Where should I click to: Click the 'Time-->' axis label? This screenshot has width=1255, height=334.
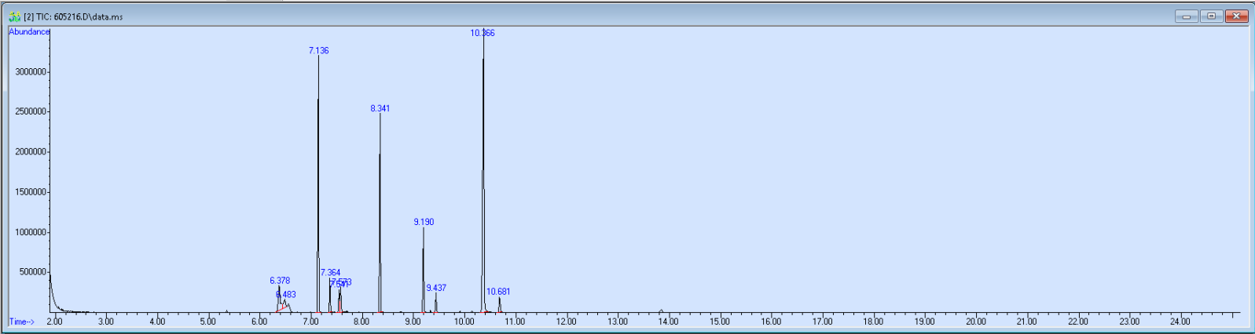(x=22, y=321)
